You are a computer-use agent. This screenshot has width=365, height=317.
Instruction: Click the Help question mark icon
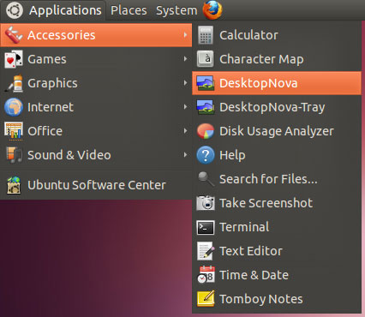tap(206, 155)
